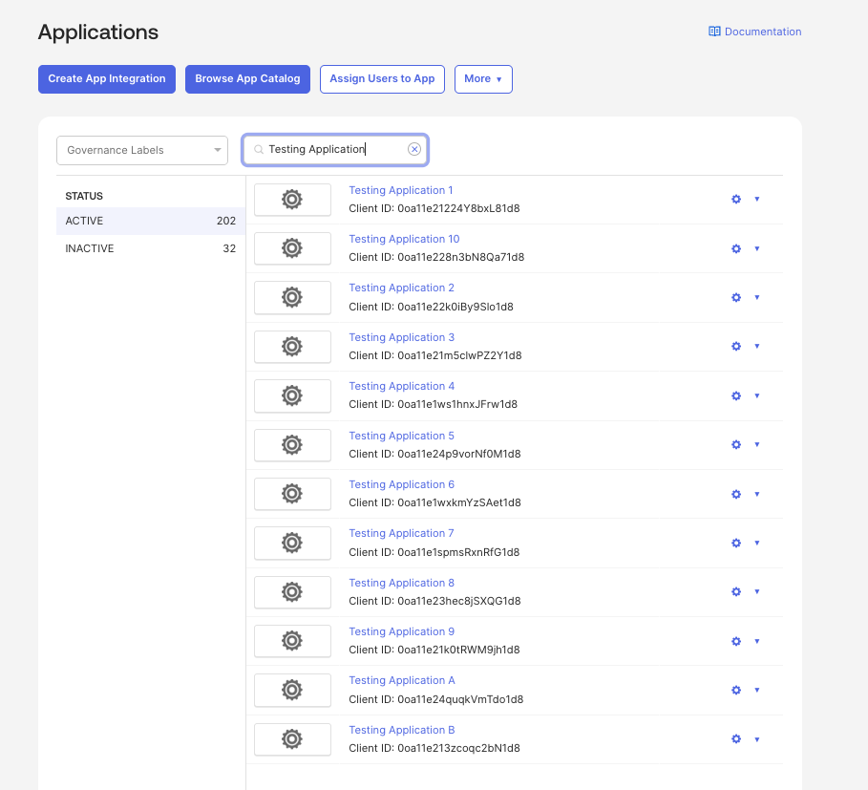Expand the actions arrow for Testing Application 5
The height and width of the screenshot is (790, 868).
[x=756, y=444]
